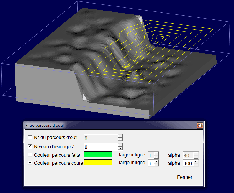
Task: Enable the N° du parcours d'outil checkbox
Action: coord(30,137)
